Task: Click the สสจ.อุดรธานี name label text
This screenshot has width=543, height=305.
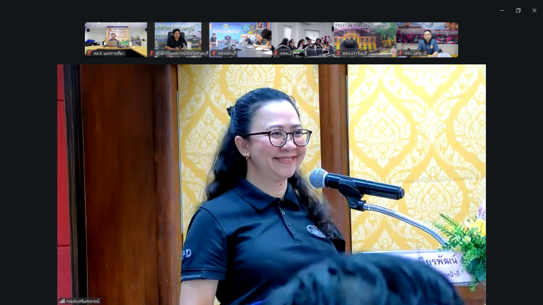Action: click(416, 54)
